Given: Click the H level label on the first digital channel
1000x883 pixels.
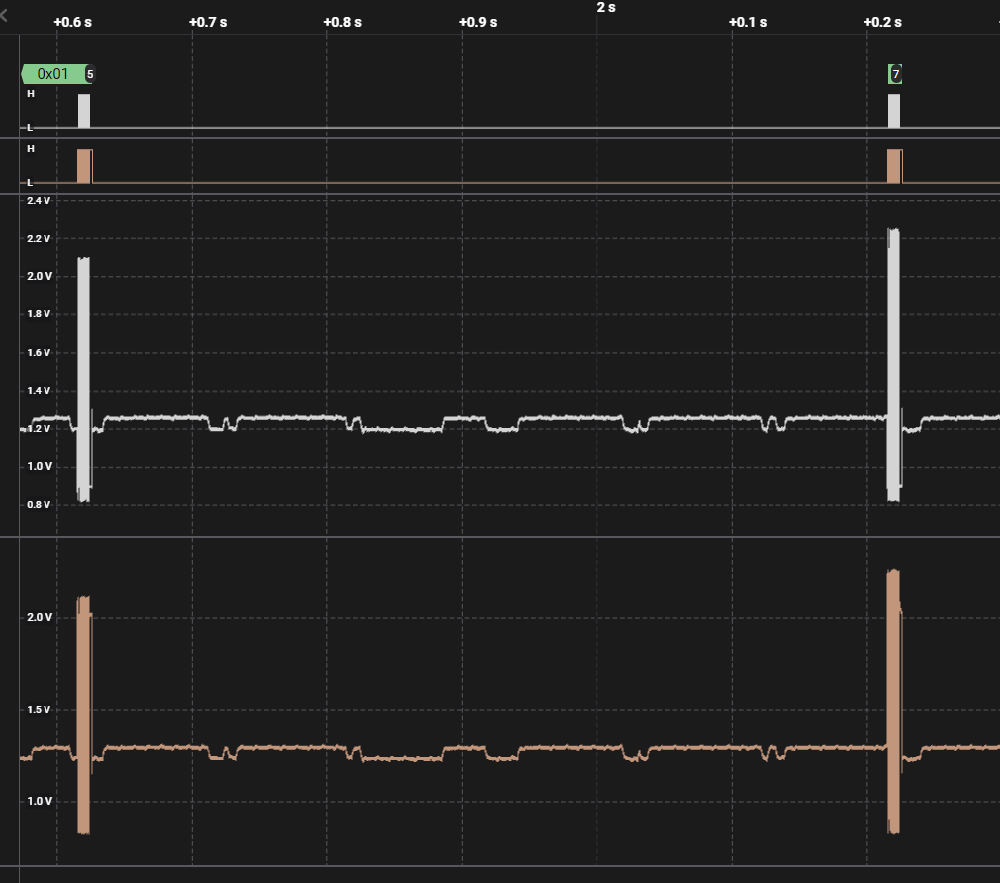Looking at the screenshot, I should tap(31, 94).
